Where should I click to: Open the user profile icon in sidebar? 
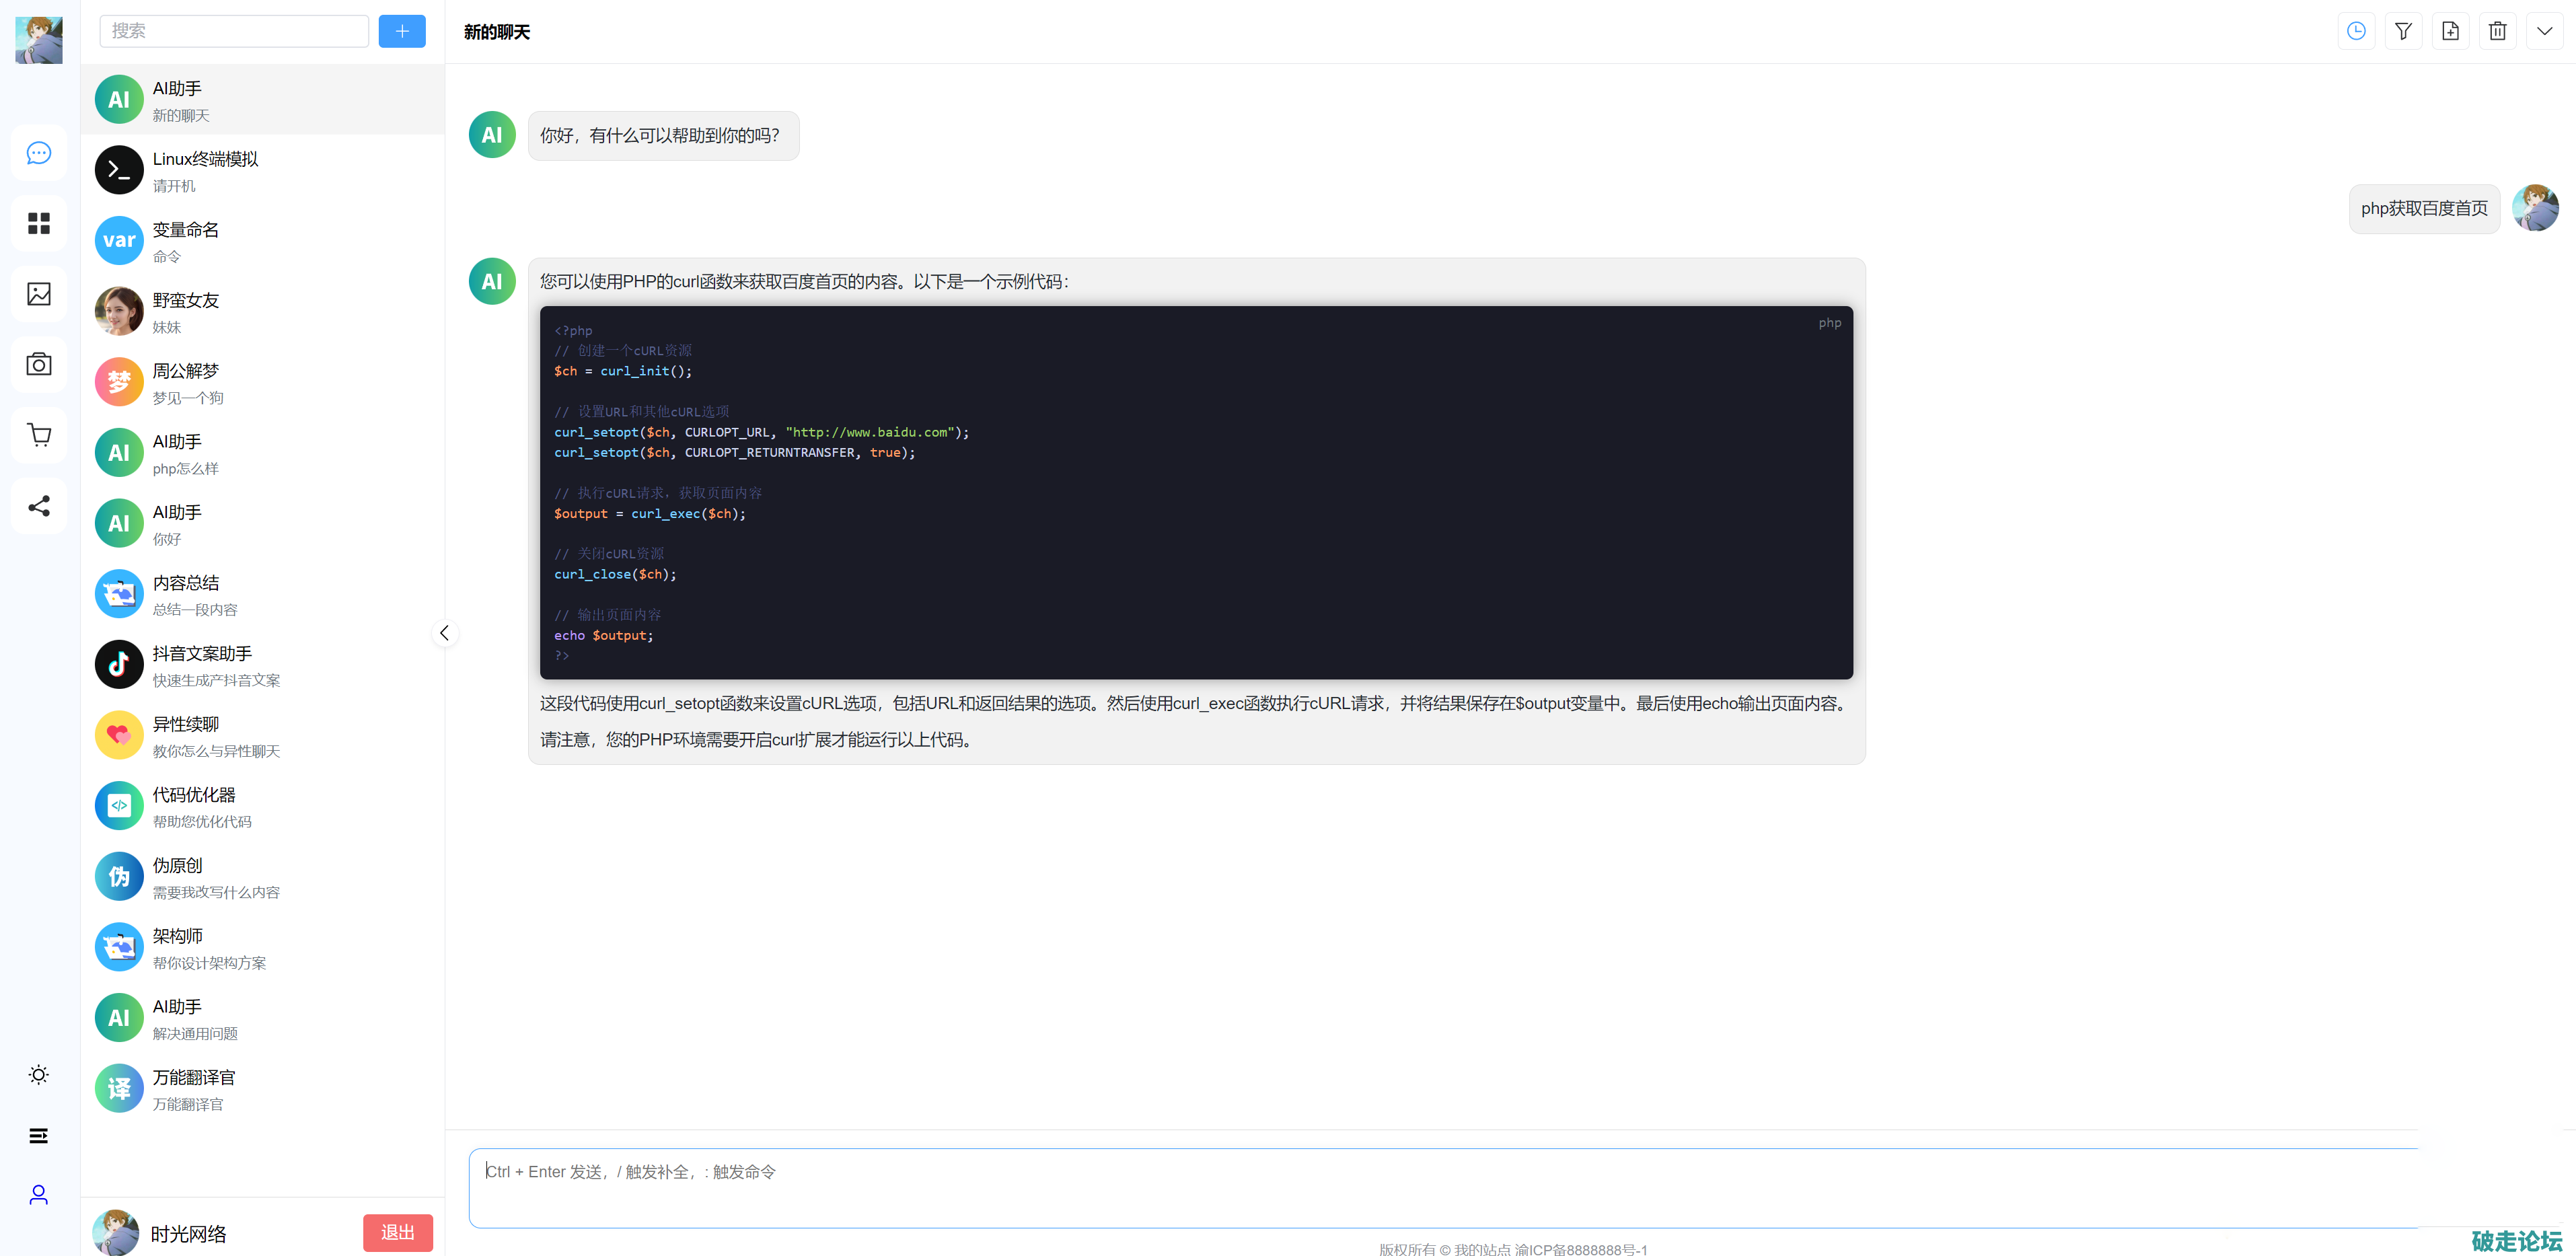tap(39, 1195)
